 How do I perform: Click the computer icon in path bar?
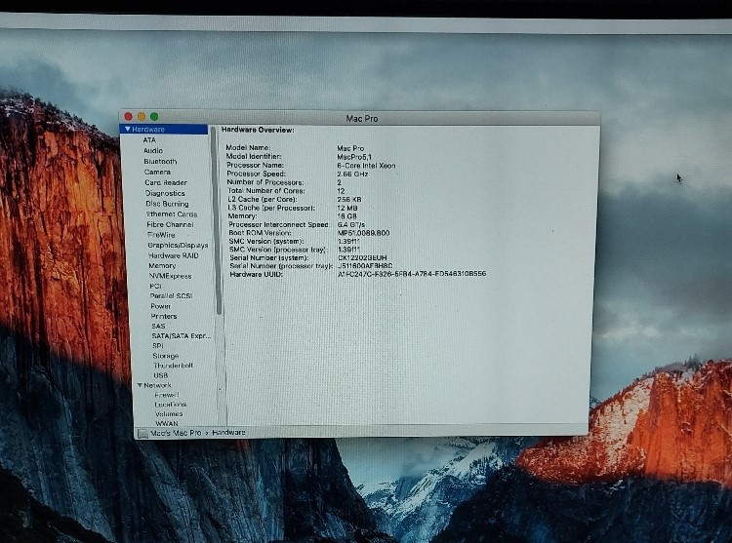tap(142, 434)
